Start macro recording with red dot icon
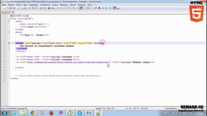The height and width of the screenshot is (116, 207). [96, 8]
